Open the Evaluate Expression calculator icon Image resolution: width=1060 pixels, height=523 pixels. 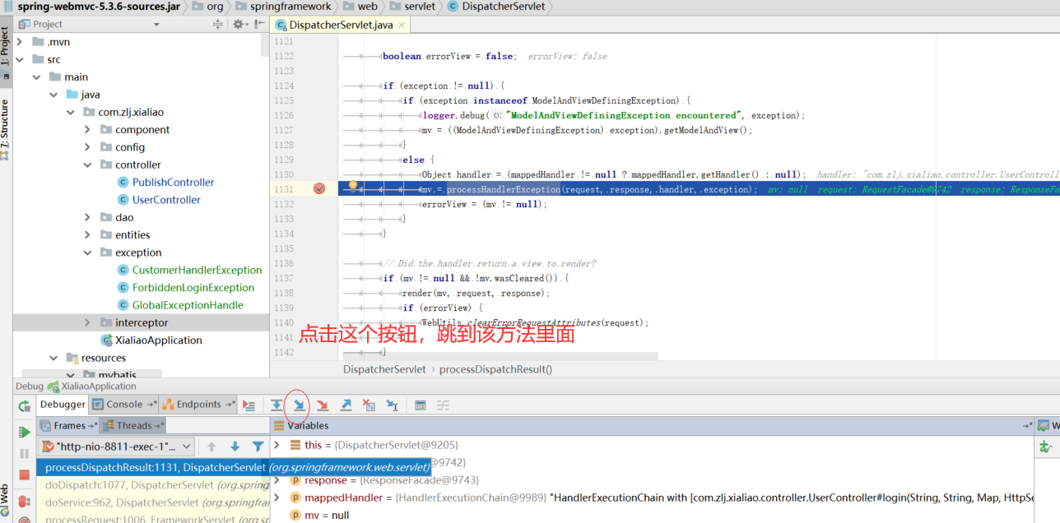point(421,405)
